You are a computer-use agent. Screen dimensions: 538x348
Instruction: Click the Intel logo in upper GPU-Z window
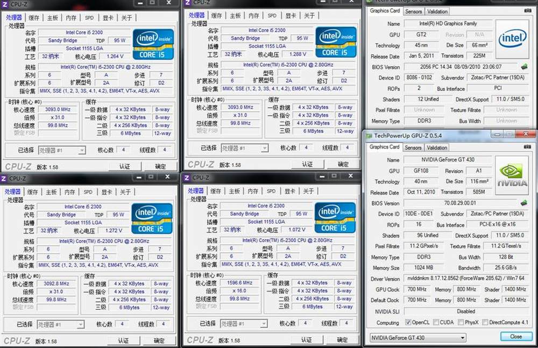512,38
